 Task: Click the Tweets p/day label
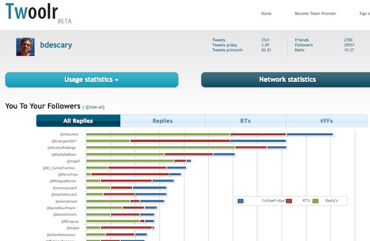pos(224,45)
